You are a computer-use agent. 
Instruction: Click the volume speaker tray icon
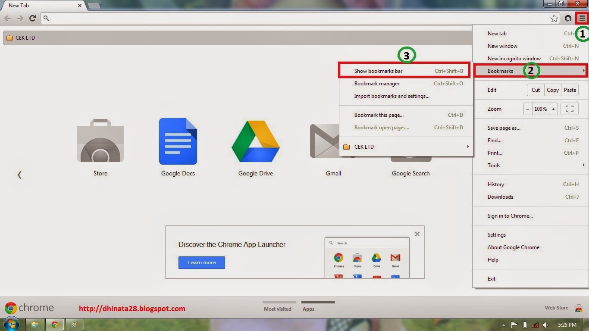(545, 325)
